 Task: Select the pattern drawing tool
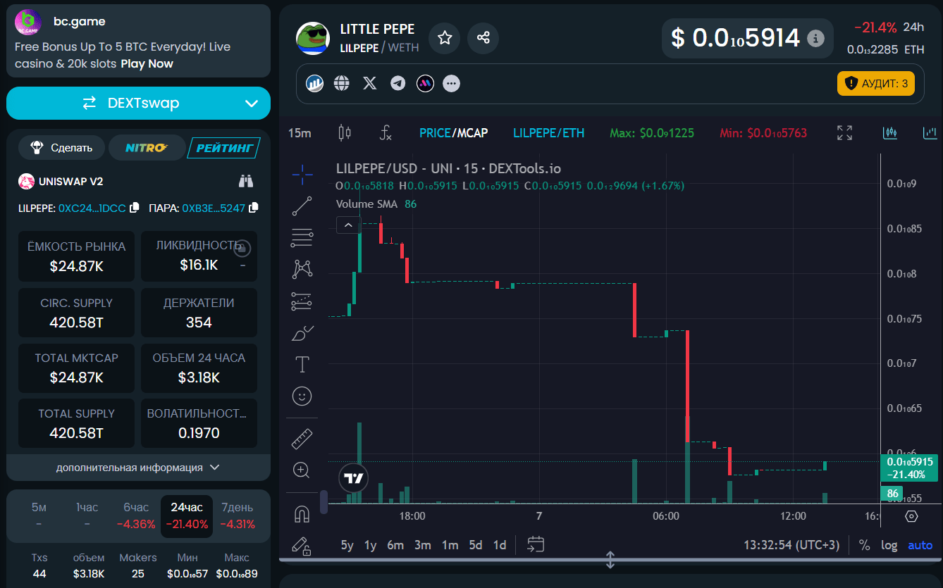[302, 269]
